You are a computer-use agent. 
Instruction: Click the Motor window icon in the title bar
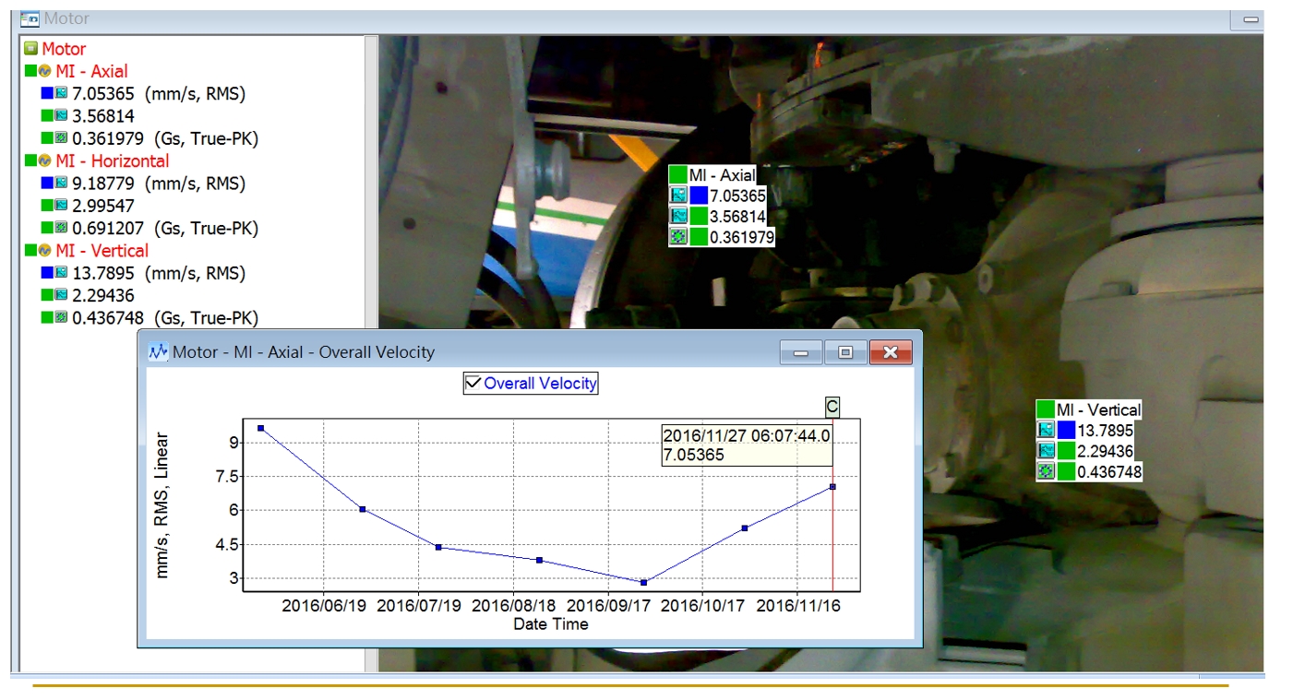[x=30, y=18]
